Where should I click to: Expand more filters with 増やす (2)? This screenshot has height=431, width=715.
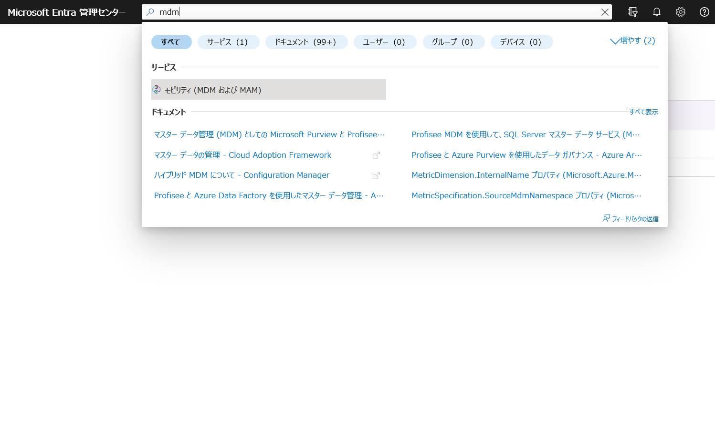click(x=633, y=41)
